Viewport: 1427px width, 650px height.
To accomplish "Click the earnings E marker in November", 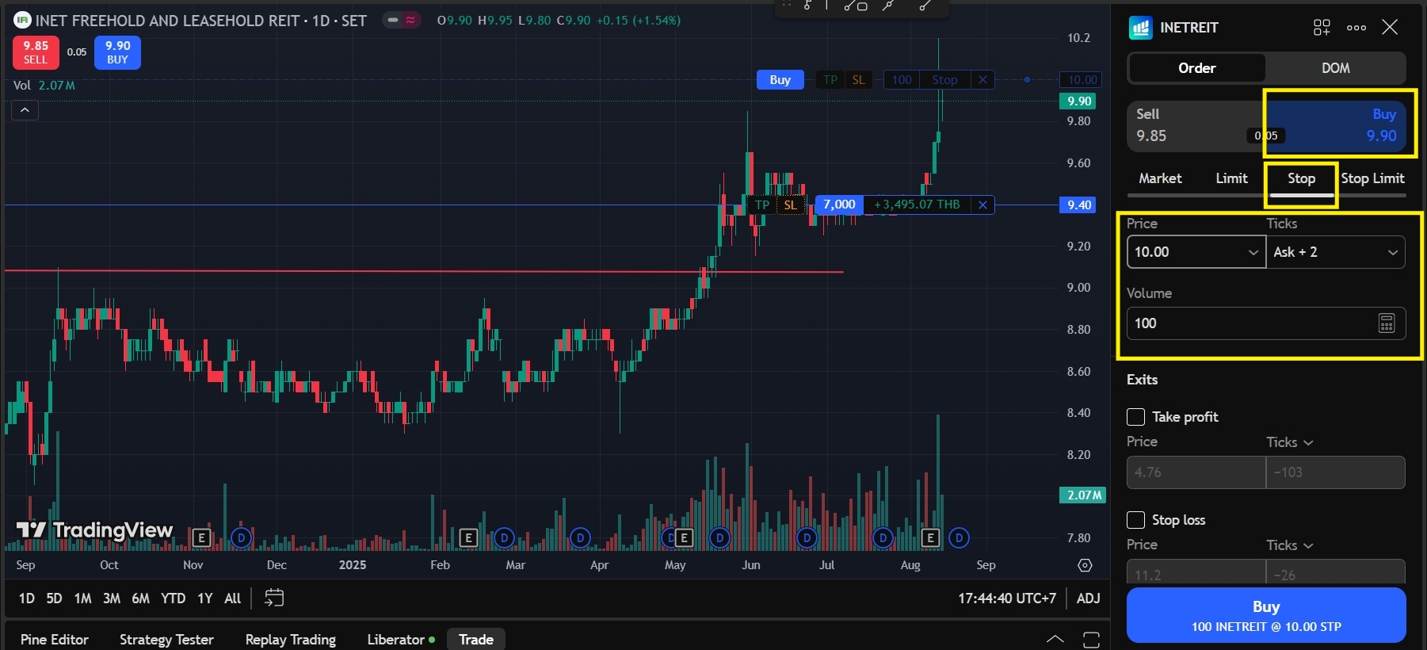I will [x=201, y=538].
